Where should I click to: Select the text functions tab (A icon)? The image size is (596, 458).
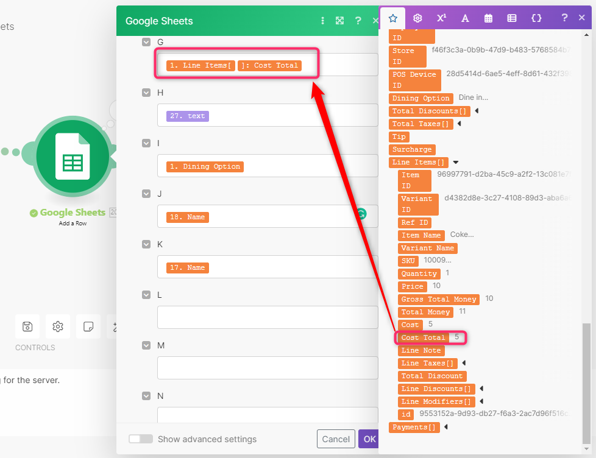tap(465, 18)
